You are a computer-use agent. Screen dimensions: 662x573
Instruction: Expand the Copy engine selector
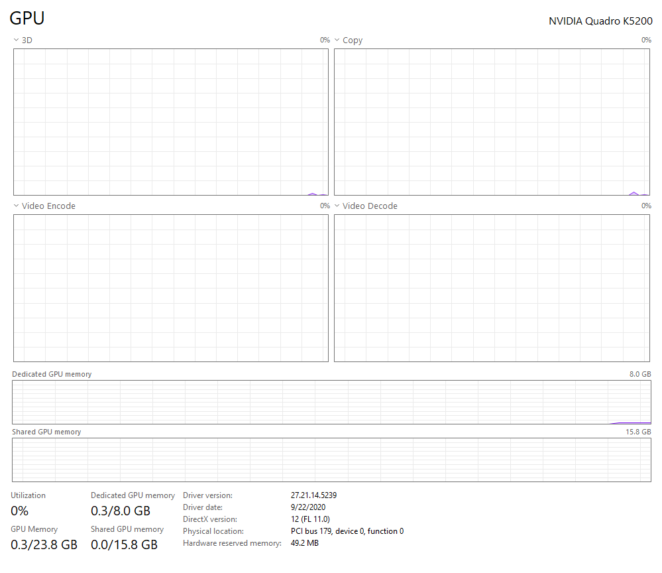coord(337,40)
